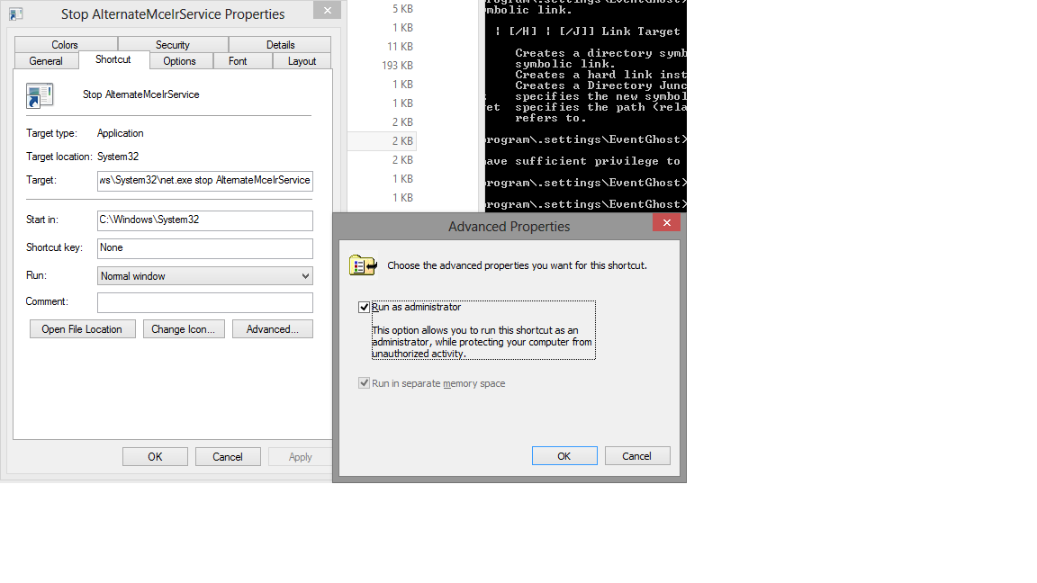The width and height of the screenshot is (1037, 583).
Task: Click the 193 KB file size entry
Action: coord(398,66)
